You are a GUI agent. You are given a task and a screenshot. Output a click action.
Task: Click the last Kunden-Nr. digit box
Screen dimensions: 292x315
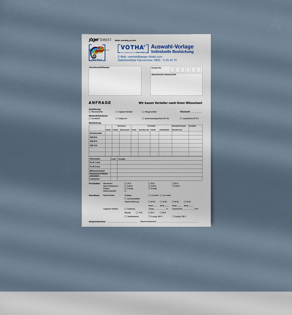pos(199,70)
